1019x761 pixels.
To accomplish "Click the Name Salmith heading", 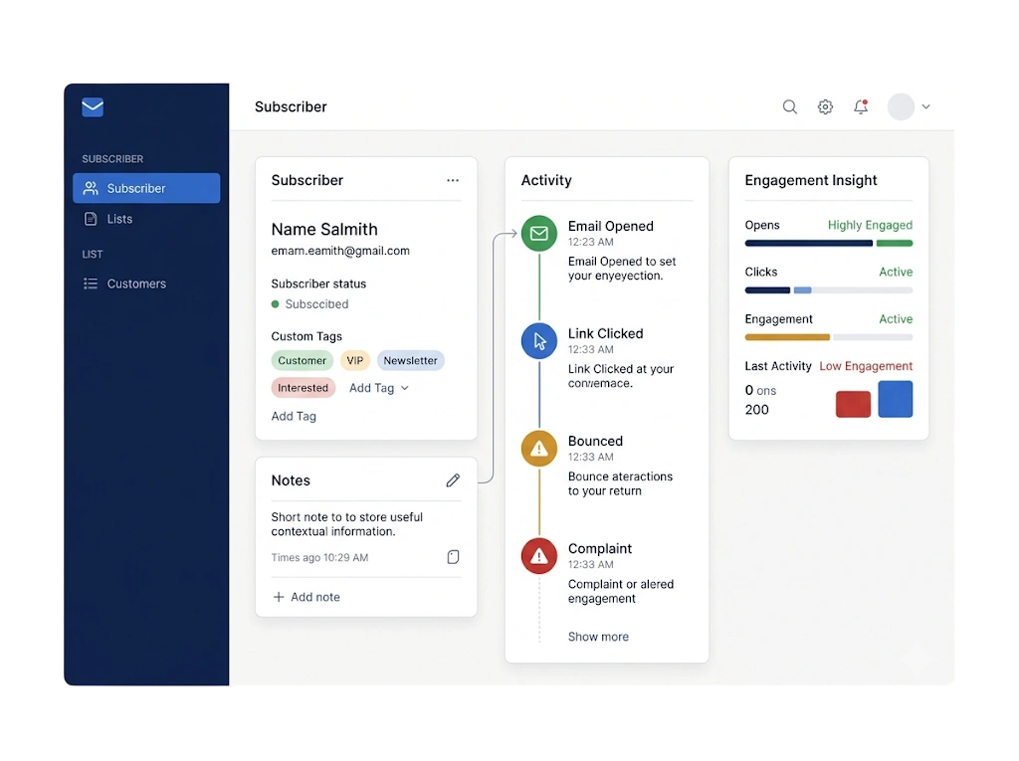I will tap(324, 229).
